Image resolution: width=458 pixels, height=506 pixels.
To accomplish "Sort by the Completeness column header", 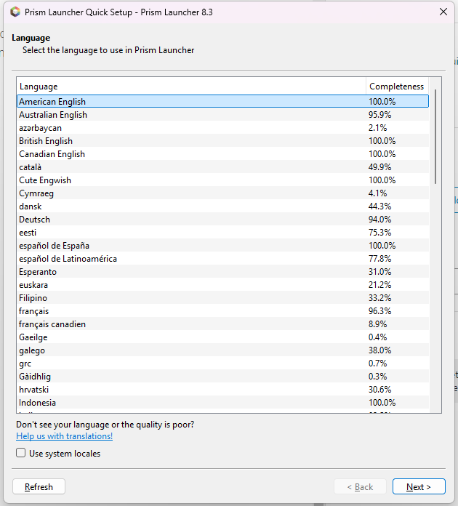I will [397, 87].
